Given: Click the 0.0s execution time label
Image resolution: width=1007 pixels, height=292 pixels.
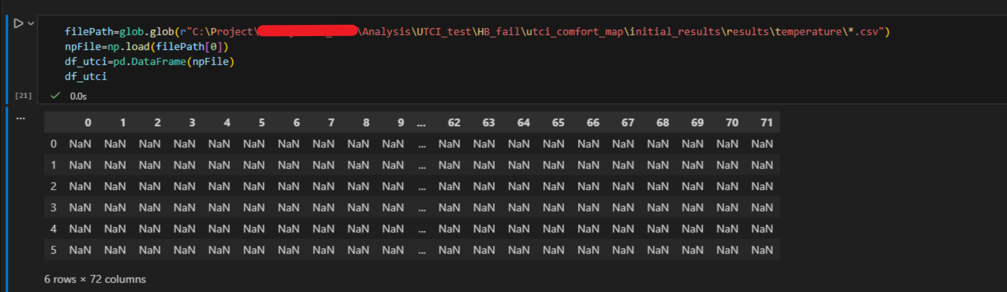Looking at the screenshot, I should click(x=78, y=96).
